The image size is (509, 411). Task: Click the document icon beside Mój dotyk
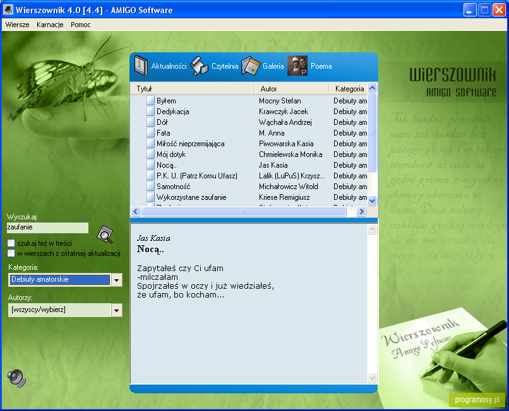point(150,154)
